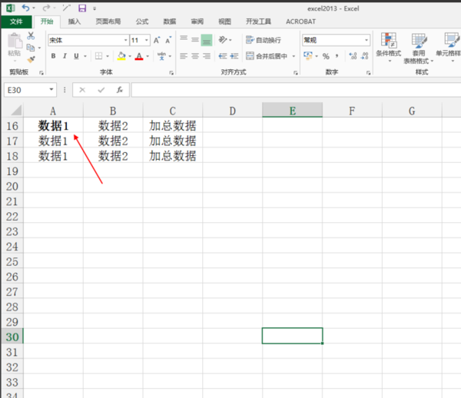
Task: Open the font name 宋体 dropdown
Action: pyautogui.click(x=126, y=40)
